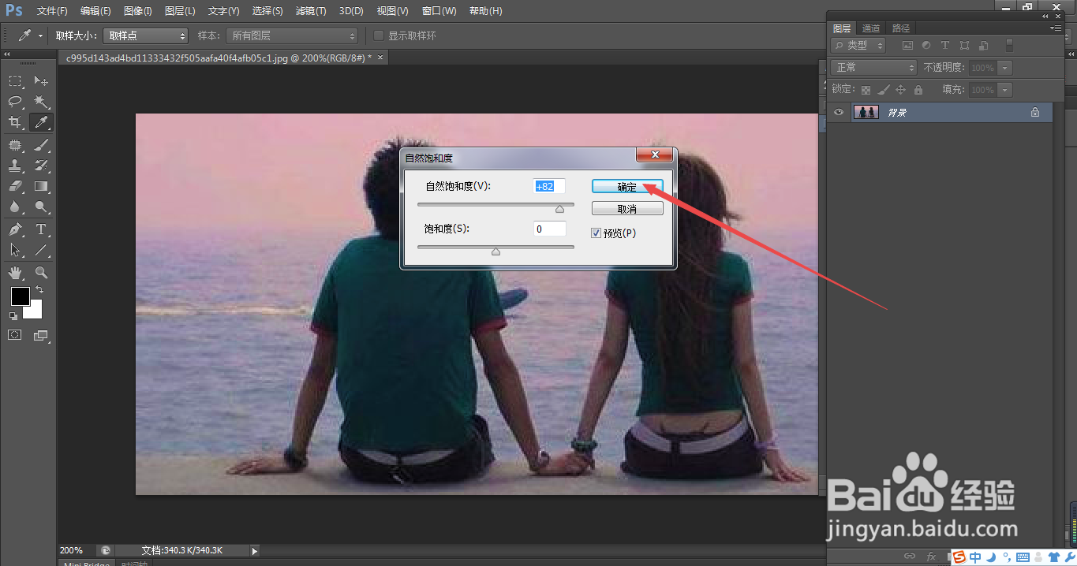Screen dimensions: 1077x566
Task: Select the Healing Brush tool
Action: pos(15,145)
